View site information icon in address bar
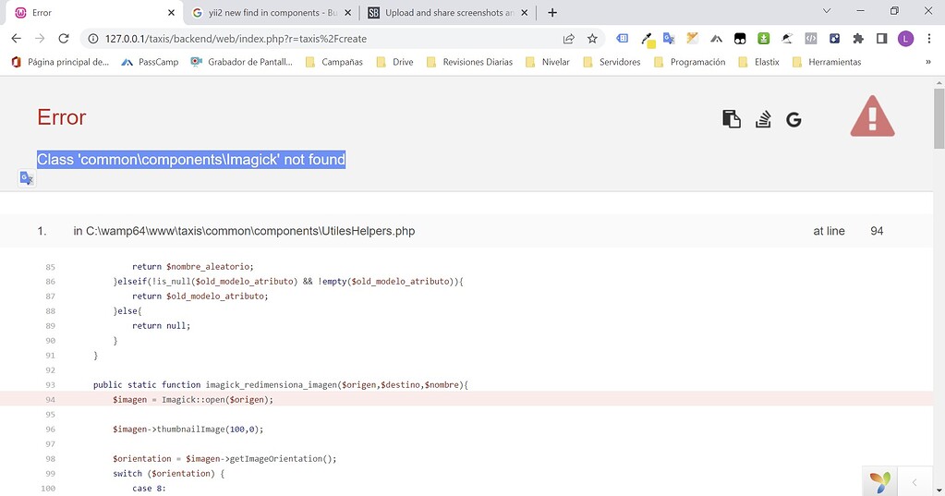 92,39
